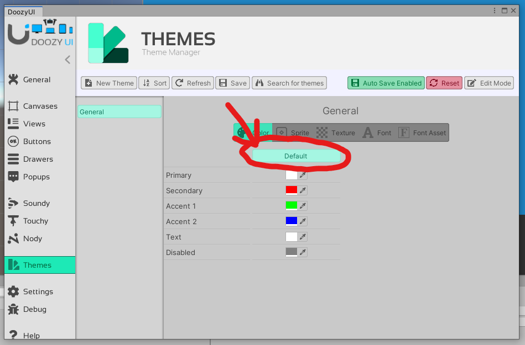Click the Text eyedropper icon
The height and width of the screenshot is (345, 525).
coord(303,237)
